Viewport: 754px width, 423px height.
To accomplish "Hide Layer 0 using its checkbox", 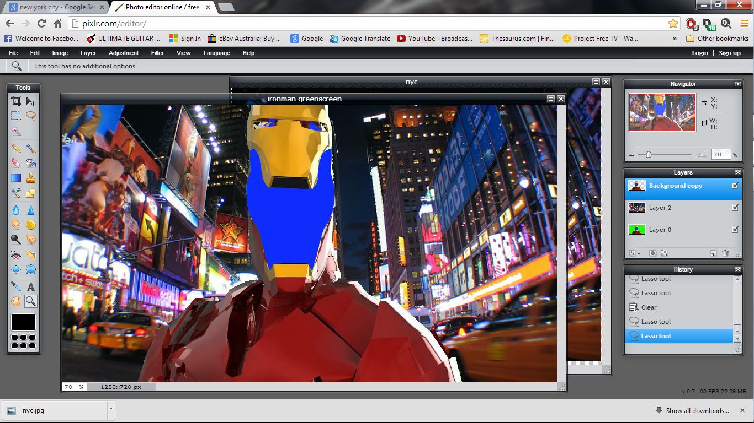I will tap(735, 230).
